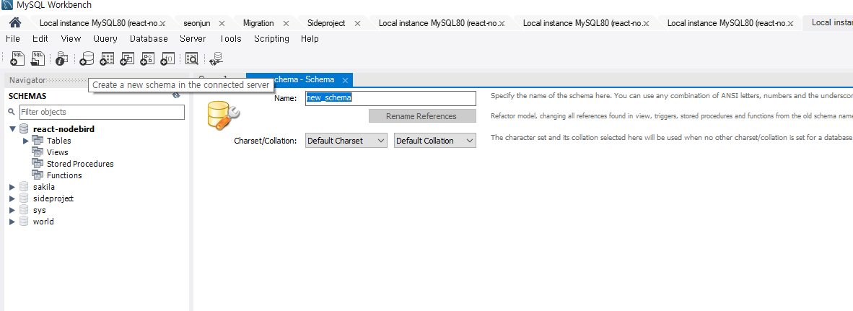The height and width of the screenshot is (311, 853).
Task: Close the seonjun connection tab
Action: 222,23
